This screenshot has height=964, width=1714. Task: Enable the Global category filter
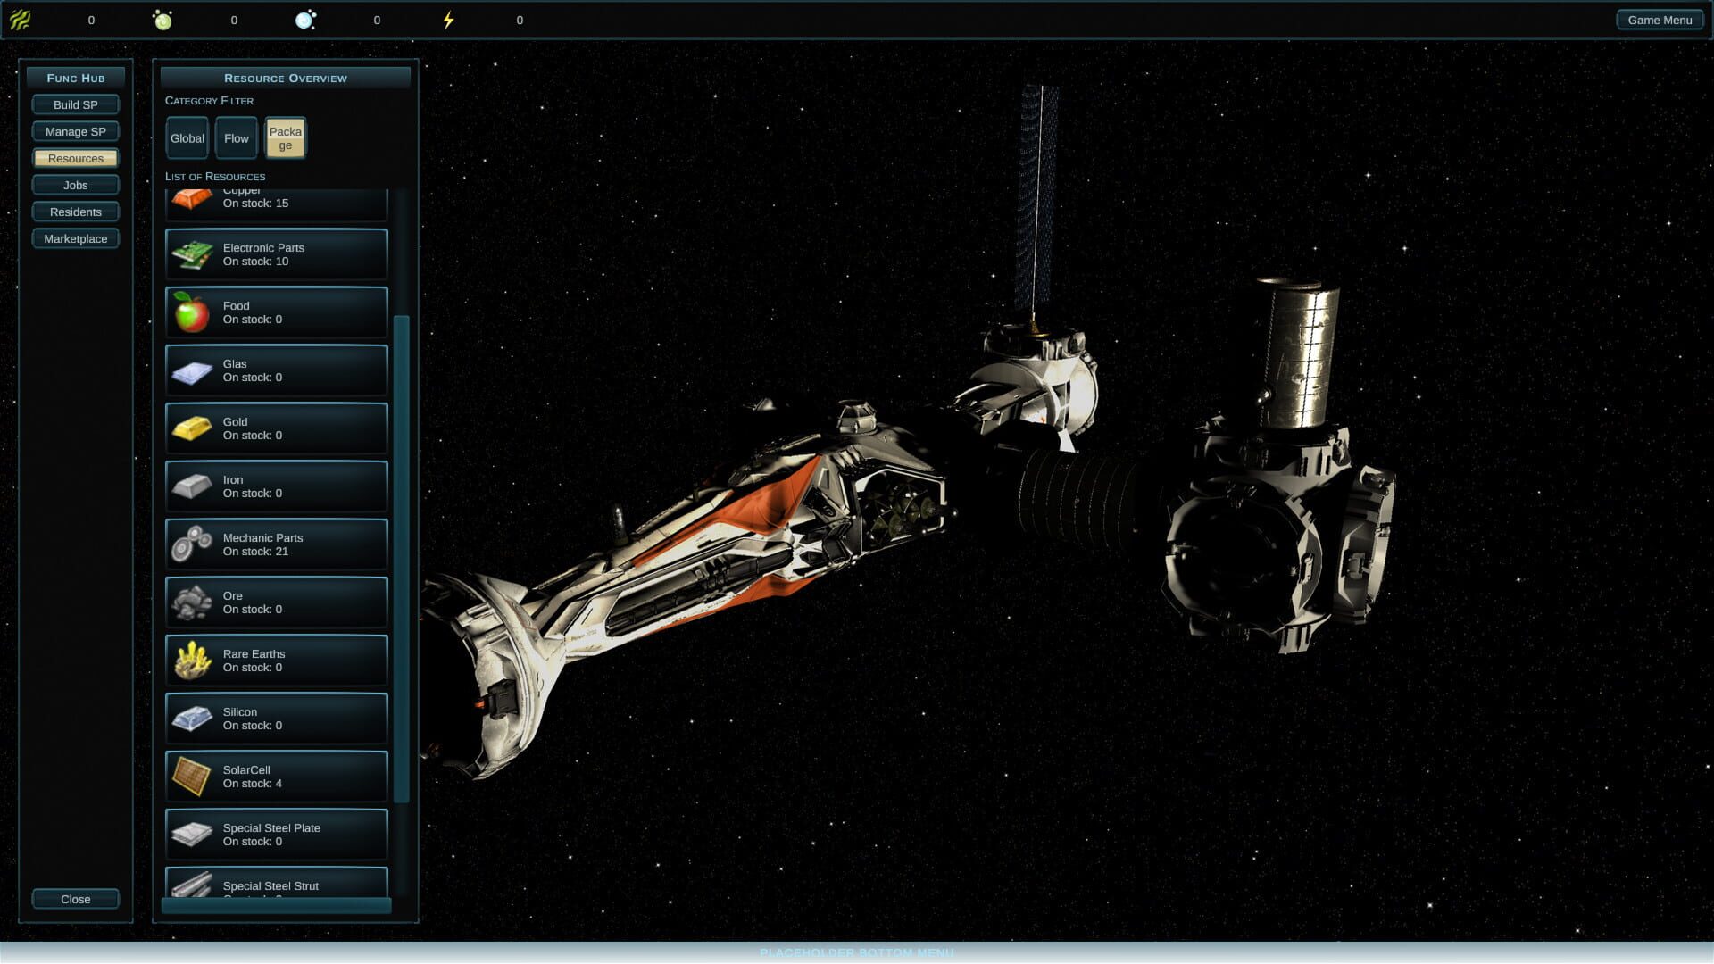(187, 137)
